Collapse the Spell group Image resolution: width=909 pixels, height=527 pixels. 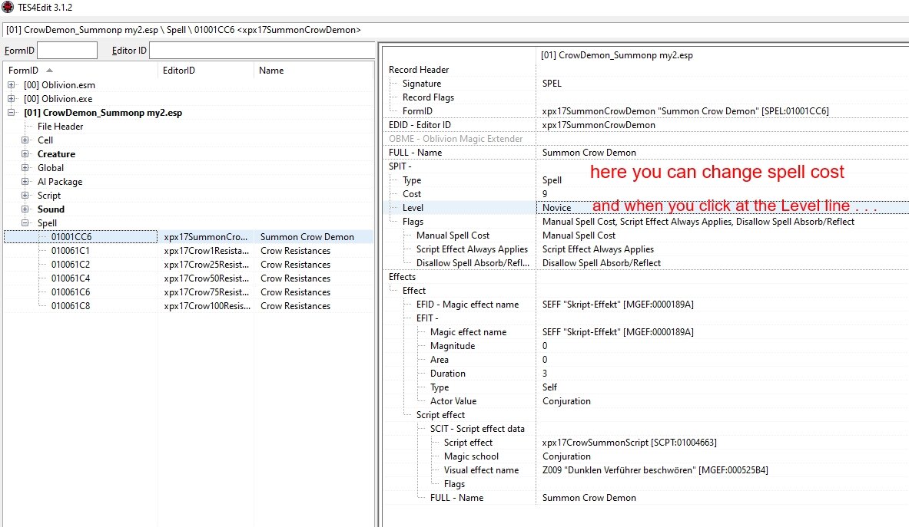point(25,222)
